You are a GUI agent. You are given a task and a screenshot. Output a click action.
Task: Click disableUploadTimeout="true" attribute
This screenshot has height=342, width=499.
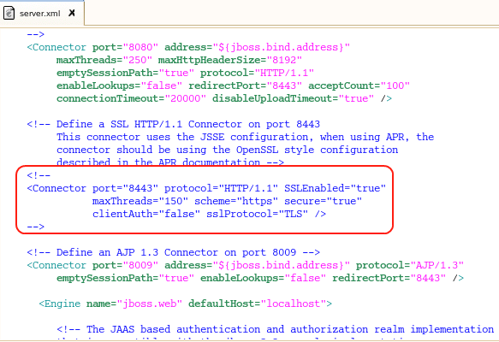click(x=293, y=98)
